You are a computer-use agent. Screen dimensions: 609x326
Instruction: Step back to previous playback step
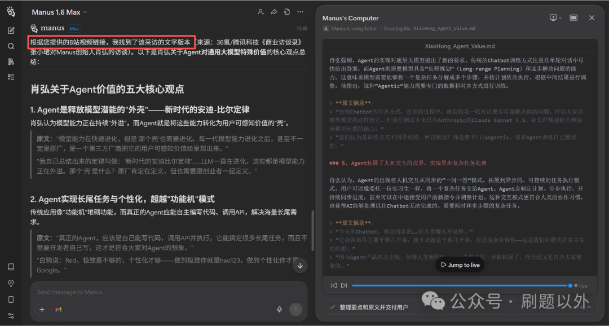click(334, 285)
